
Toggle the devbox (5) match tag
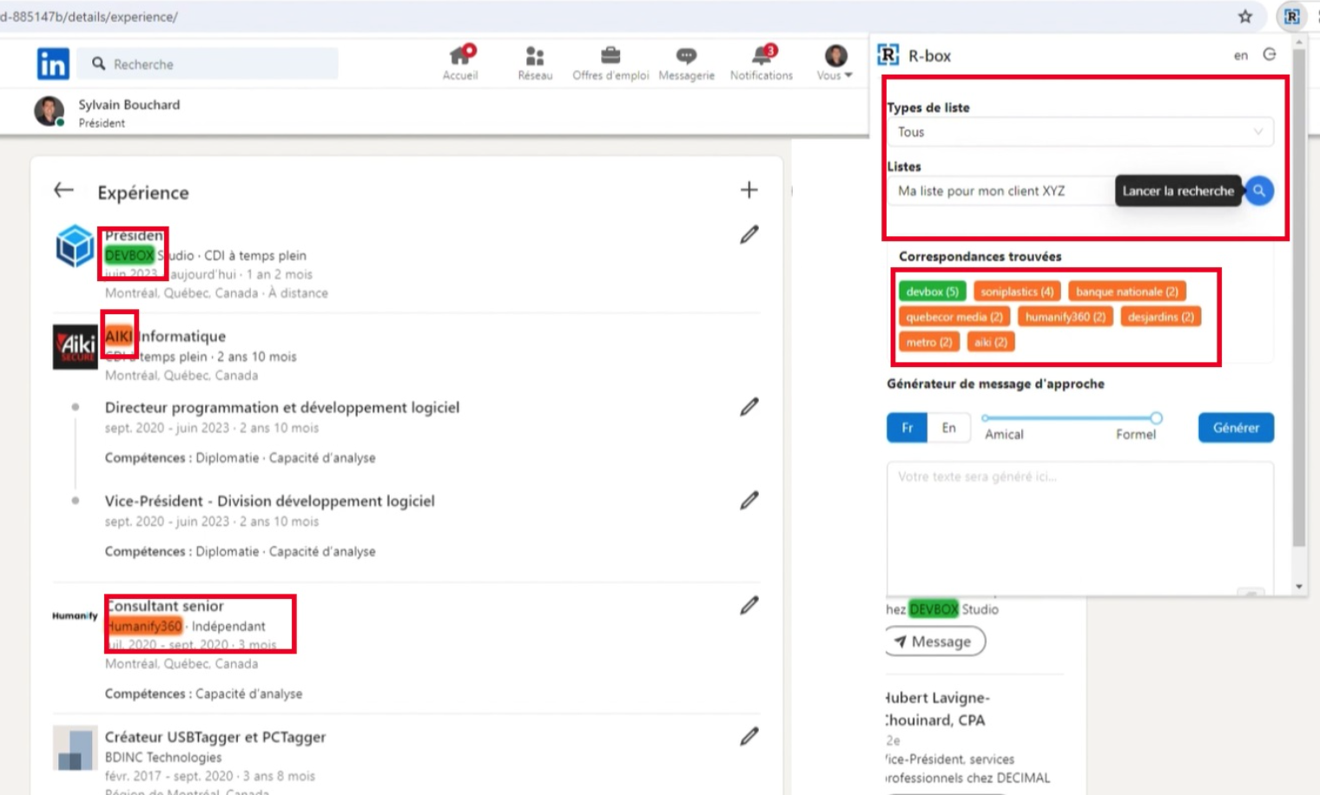932,292
